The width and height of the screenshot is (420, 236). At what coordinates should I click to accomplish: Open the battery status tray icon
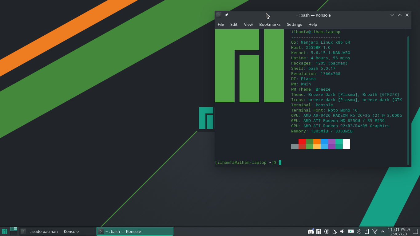pyautogui.click(x=351, y=231)
